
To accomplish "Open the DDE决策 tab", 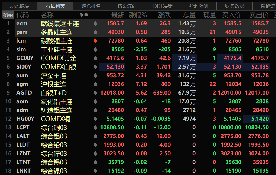I will tap(163, 6).
